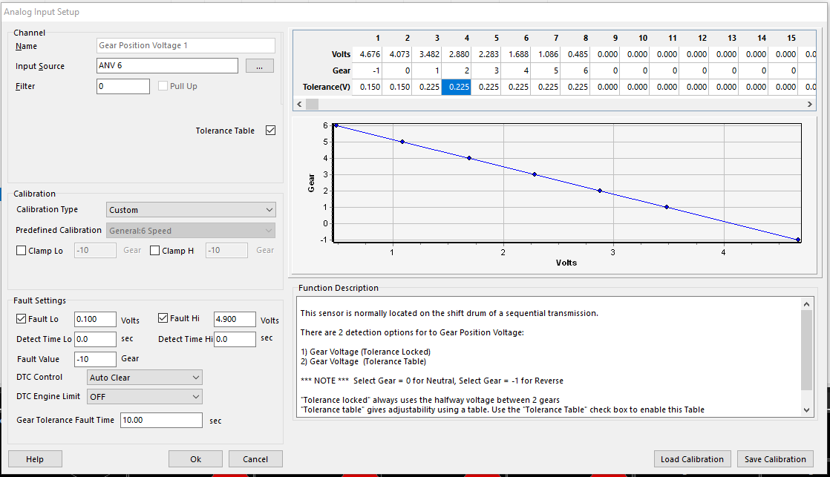Click the table's left scroll arrow
This screenshot has height=477, width=830.
pyautogui.click(x=300, y=105)
